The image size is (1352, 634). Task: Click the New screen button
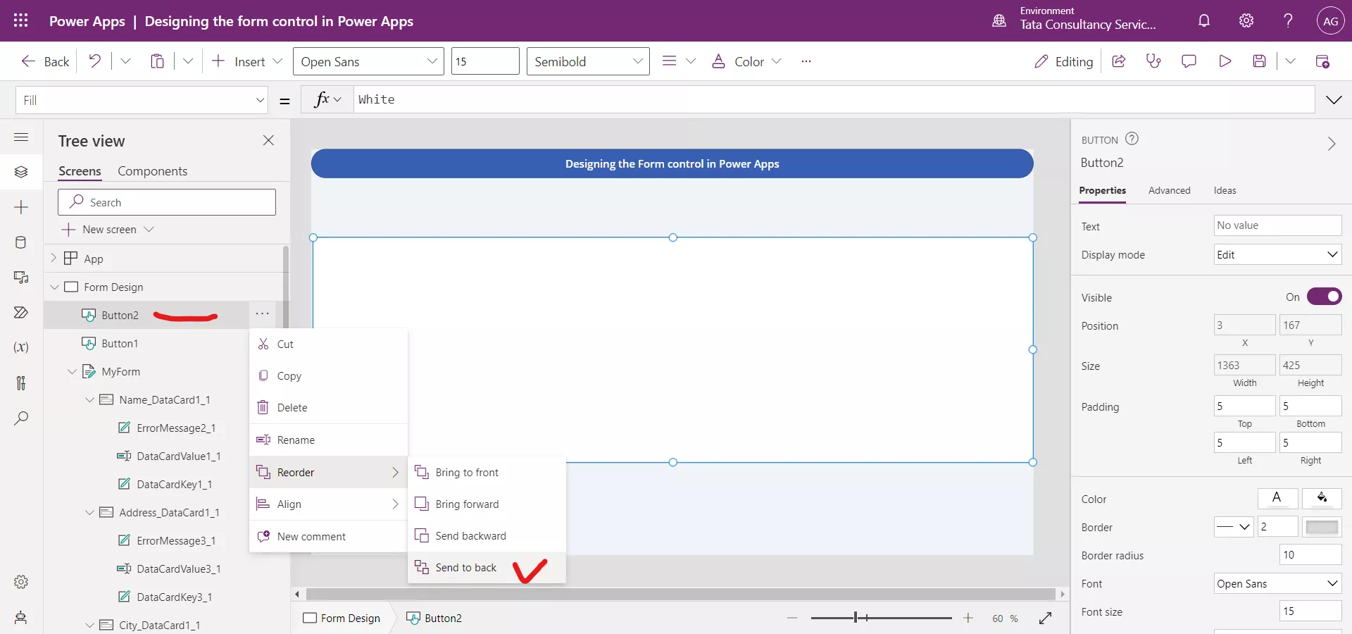(x=108, y=229)
